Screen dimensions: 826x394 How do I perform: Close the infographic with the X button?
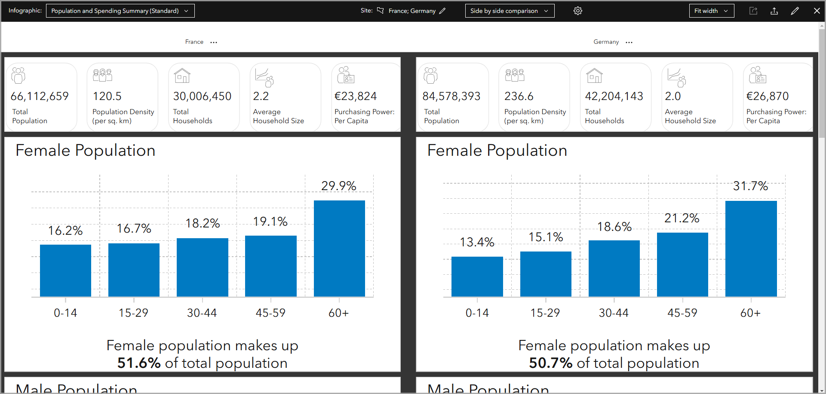[817, 11]
